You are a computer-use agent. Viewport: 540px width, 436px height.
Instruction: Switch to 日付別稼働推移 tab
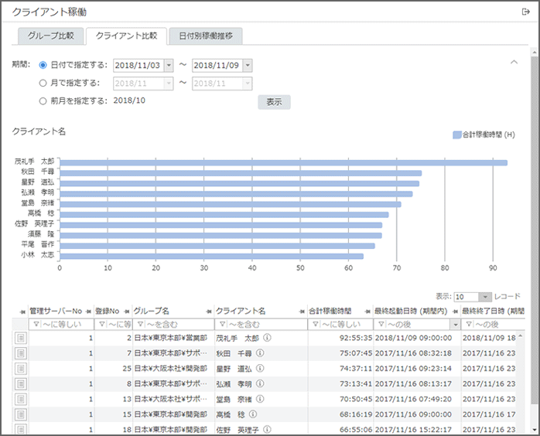[x=206, y=36]
